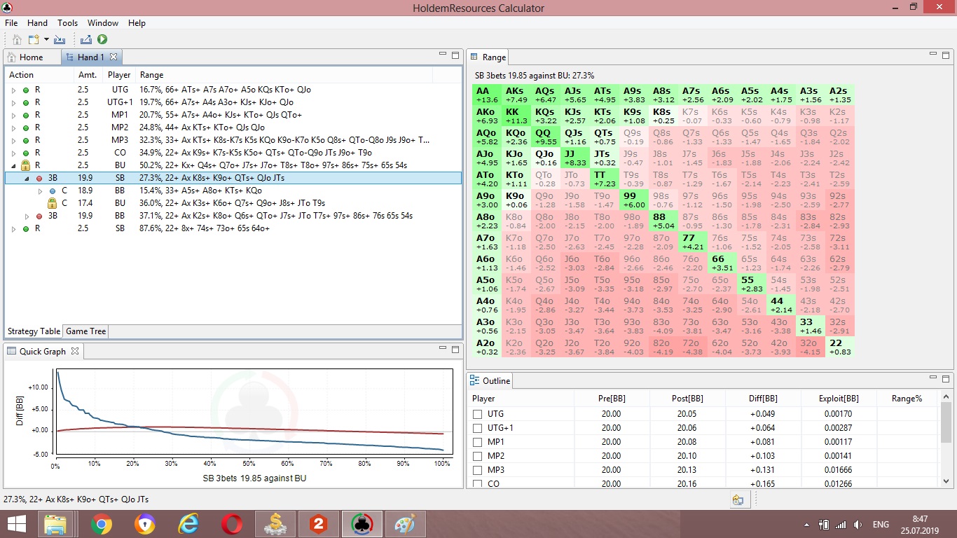Check the MP3 checkbox in Outline

click(478, 470)
